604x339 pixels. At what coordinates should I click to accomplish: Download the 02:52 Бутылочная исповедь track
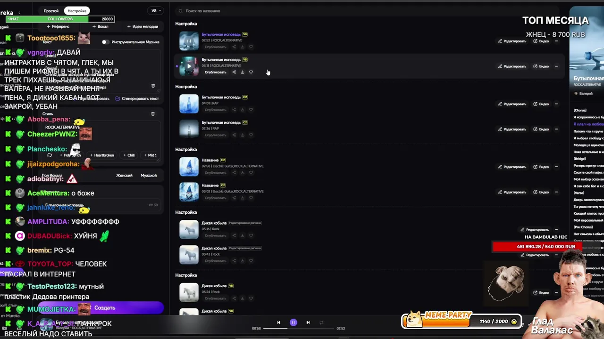[243, 47]
